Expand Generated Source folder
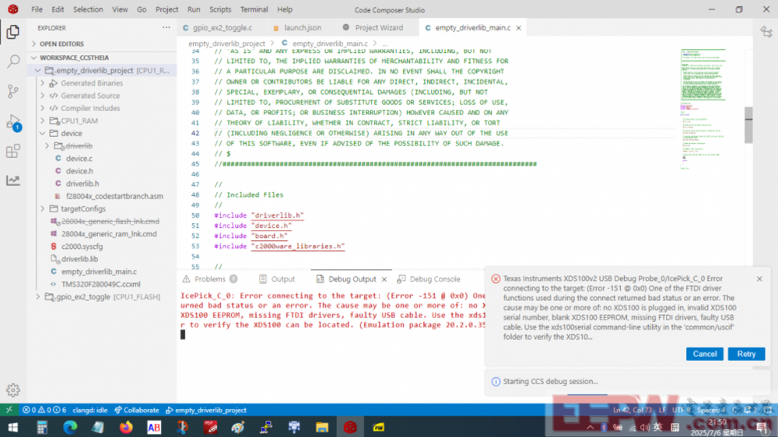This screenshot has width=778, height=437. (43, 95)
